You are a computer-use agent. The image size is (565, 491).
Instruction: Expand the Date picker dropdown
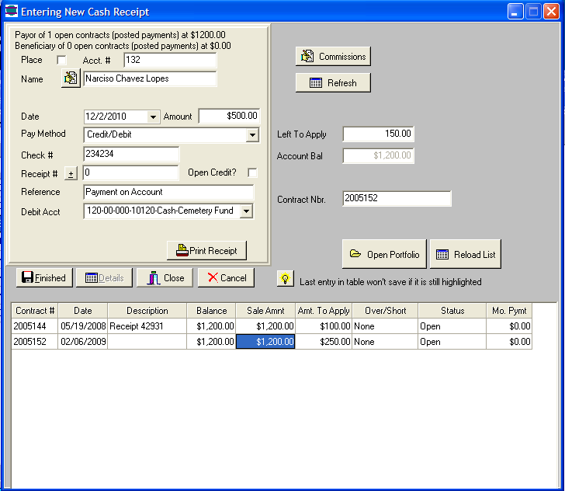153,117
